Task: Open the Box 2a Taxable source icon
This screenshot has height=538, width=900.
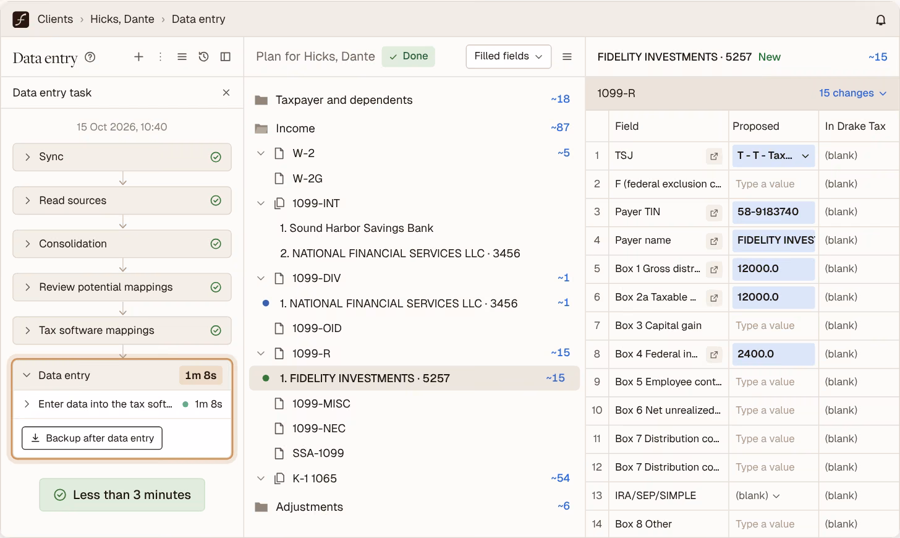Action: click(714, 298)
